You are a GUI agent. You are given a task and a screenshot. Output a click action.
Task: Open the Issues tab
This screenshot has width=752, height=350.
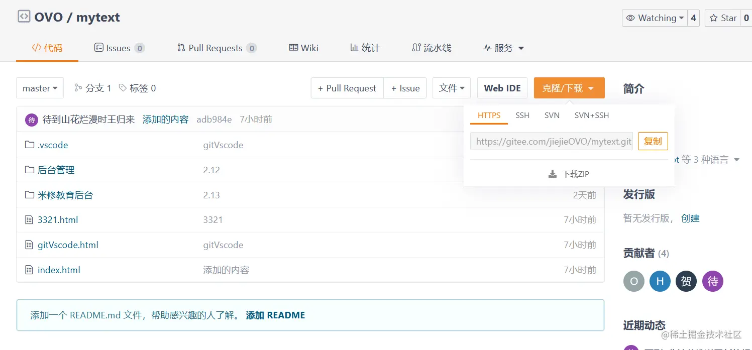[120, 48]
